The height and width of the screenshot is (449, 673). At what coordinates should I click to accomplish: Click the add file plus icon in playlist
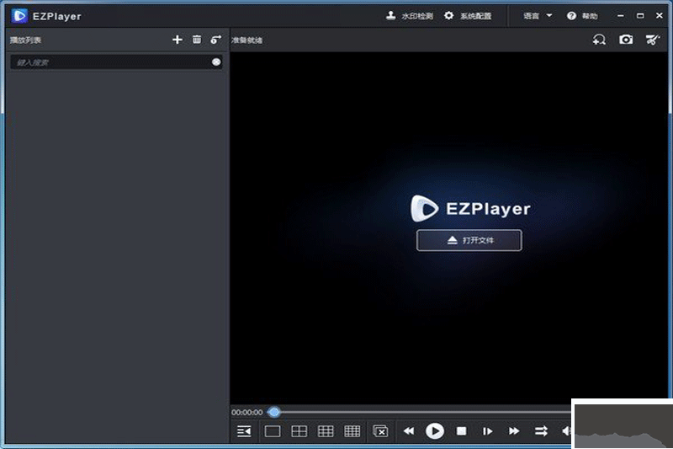(177, 40)
